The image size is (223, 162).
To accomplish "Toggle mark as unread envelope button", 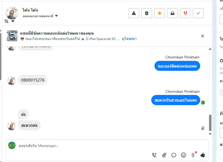I will (172, 13).
